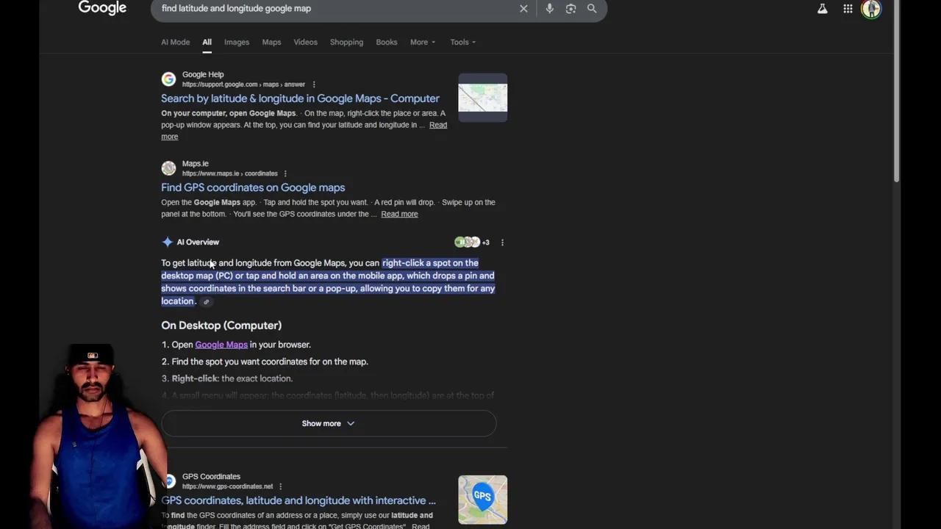Screen dimensions: 941x529
Task: Click the magnifier search icon
Action: tap(592, 9)
